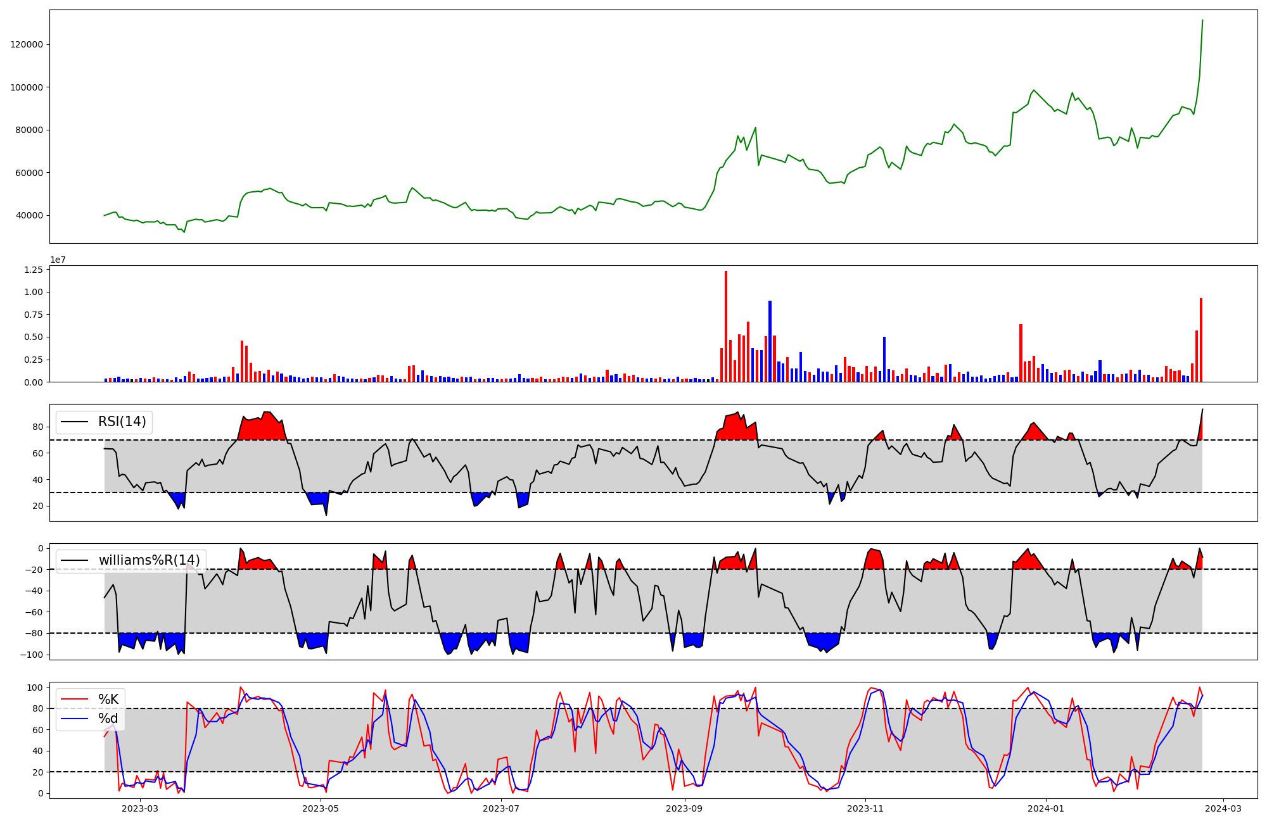Click the red %K legend line swatch

(x=73, y=700)
